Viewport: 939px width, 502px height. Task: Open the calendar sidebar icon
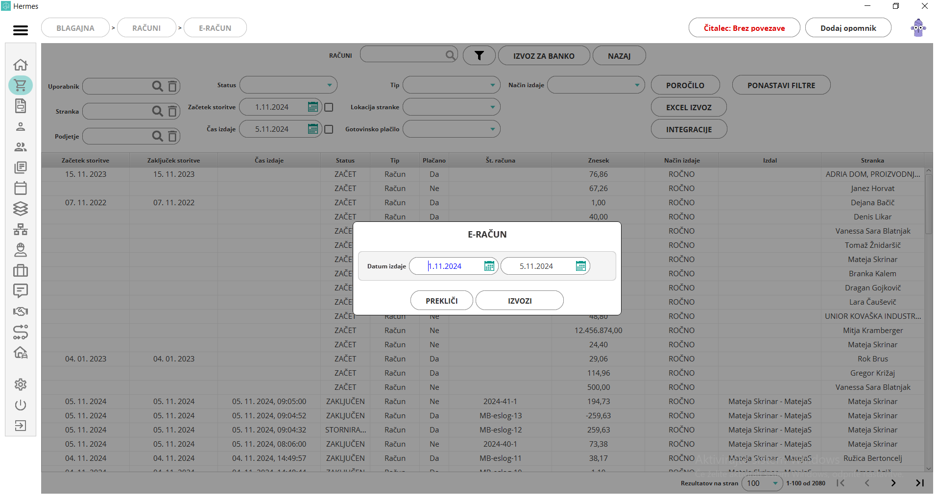21,188
